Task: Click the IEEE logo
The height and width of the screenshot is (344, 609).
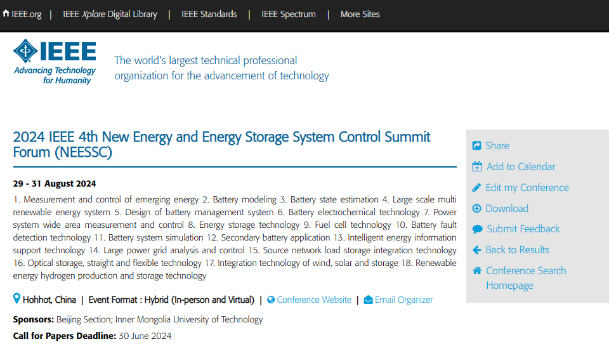Action: pos(55,62)
